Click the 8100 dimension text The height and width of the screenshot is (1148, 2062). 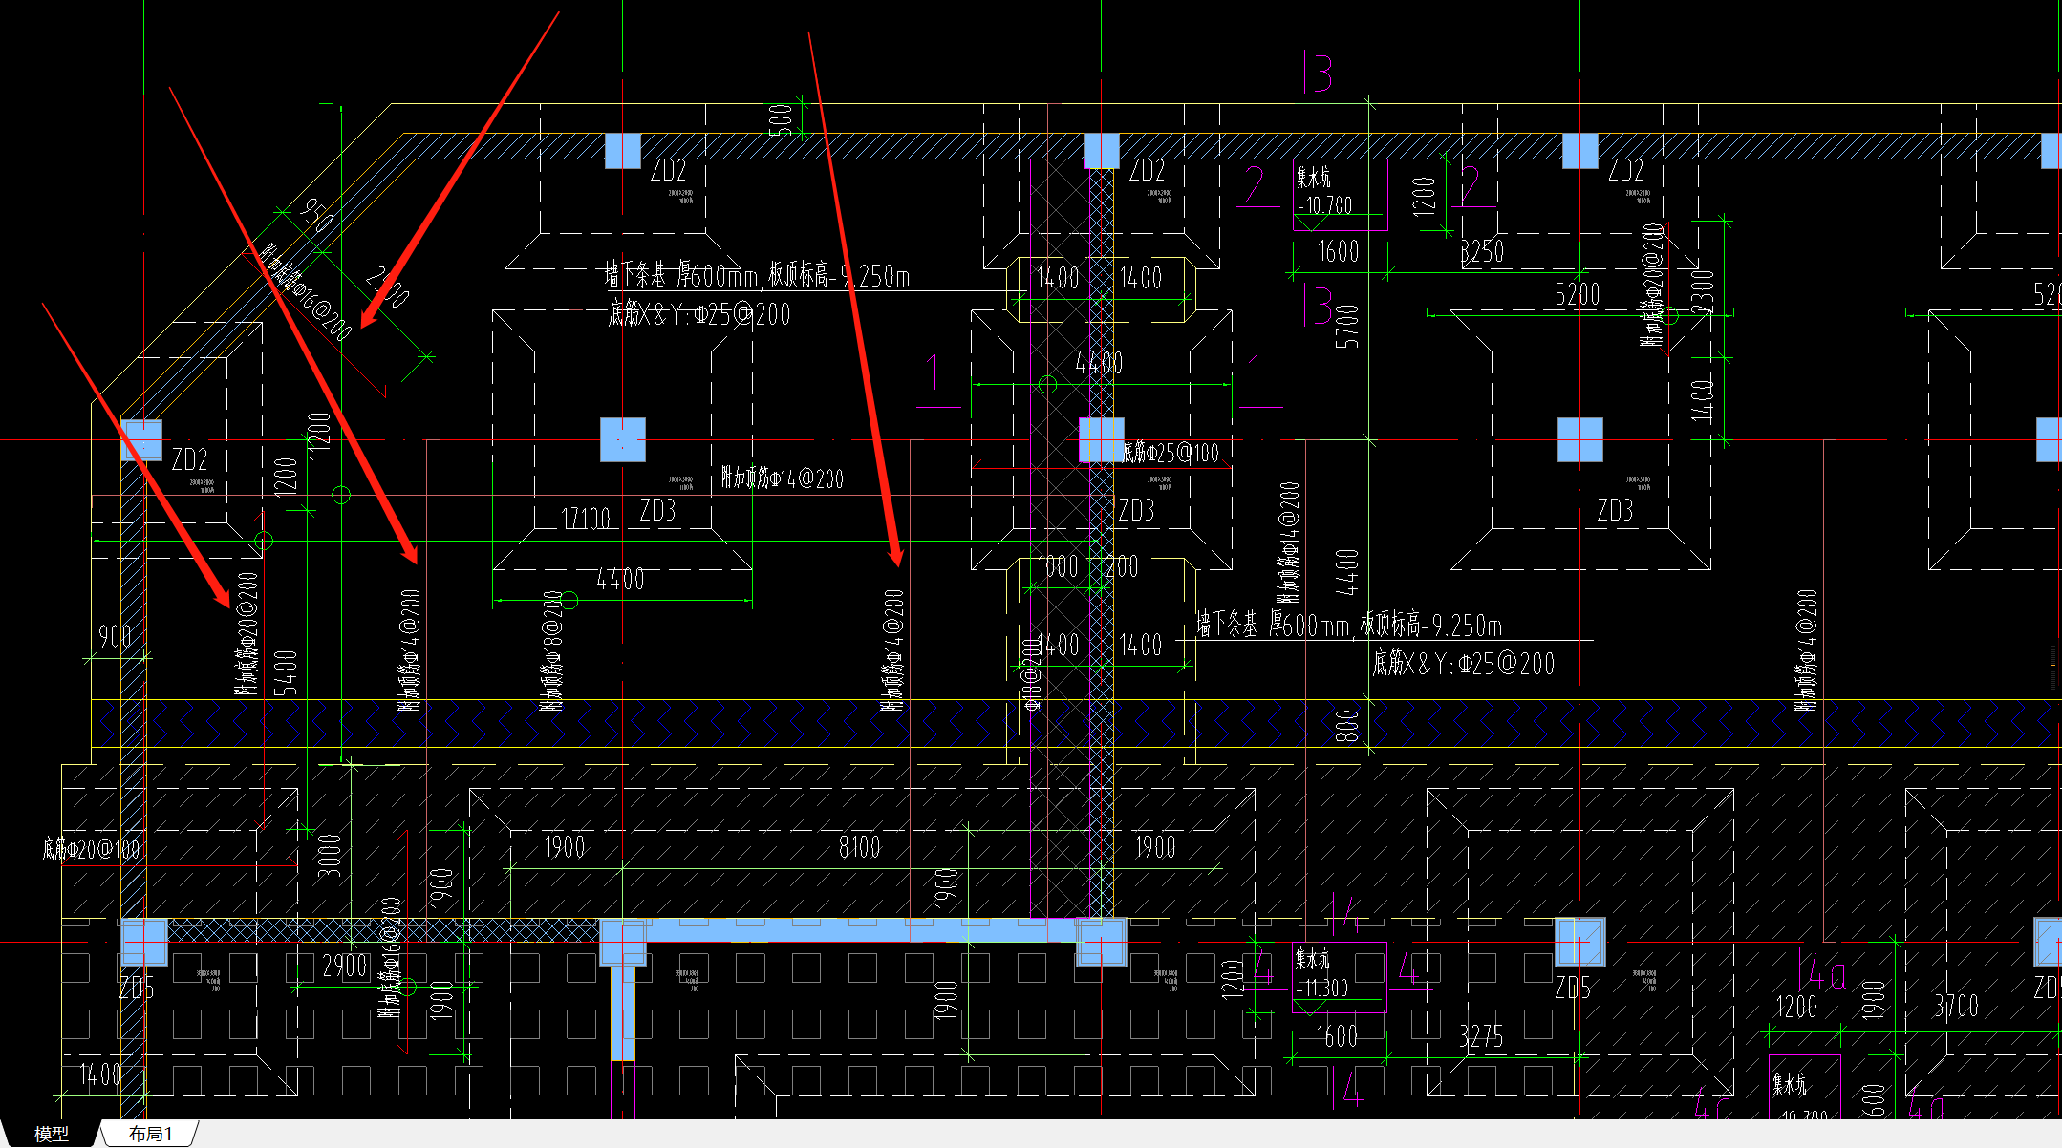pos(859,847)
